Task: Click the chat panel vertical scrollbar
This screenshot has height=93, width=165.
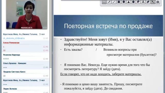Action: click(x=51, y=34)
